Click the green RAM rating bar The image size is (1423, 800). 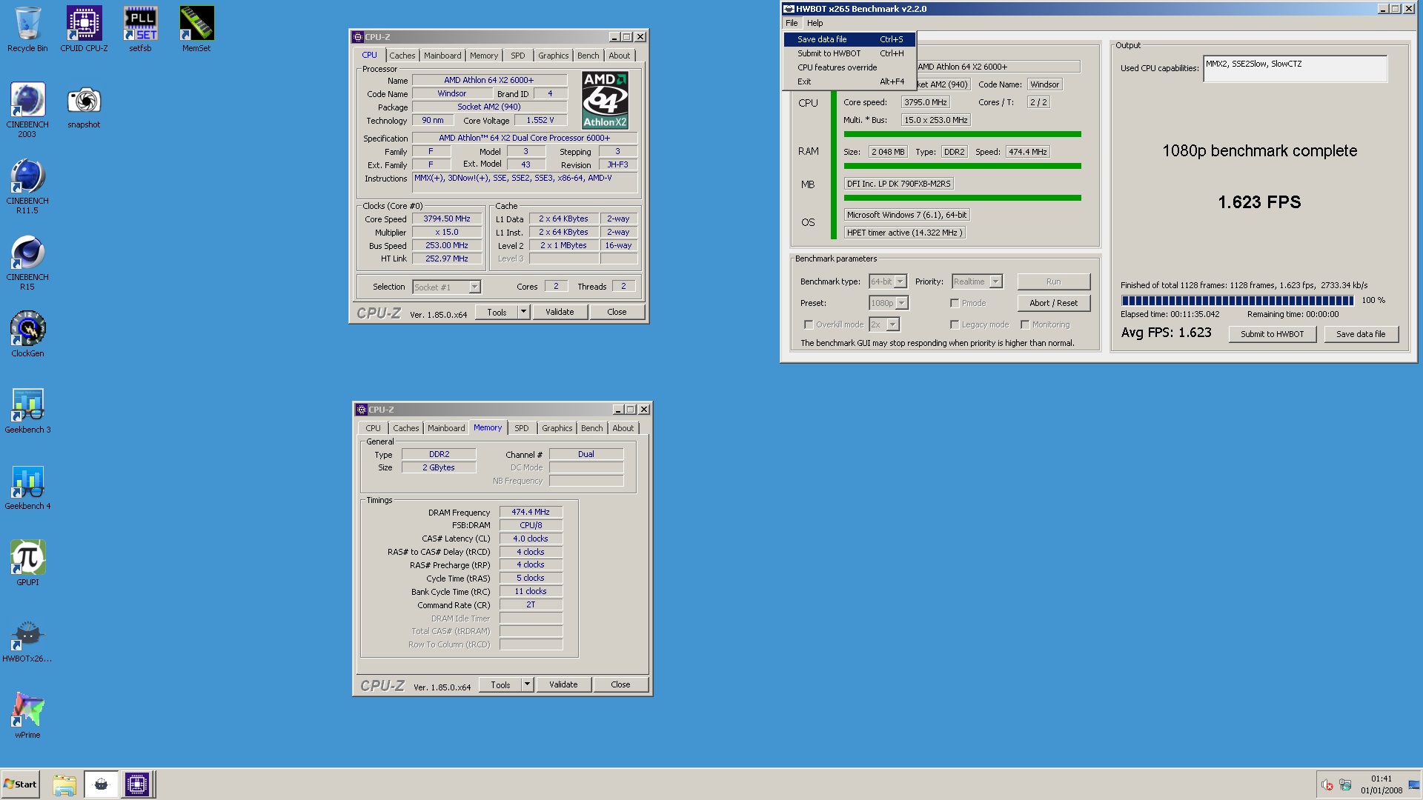pos(962,166)
